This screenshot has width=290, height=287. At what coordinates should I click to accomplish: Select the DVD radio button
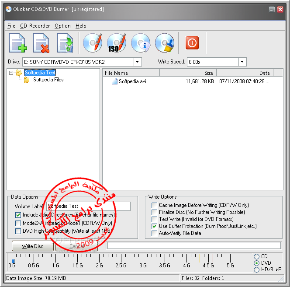click(256, 263)
